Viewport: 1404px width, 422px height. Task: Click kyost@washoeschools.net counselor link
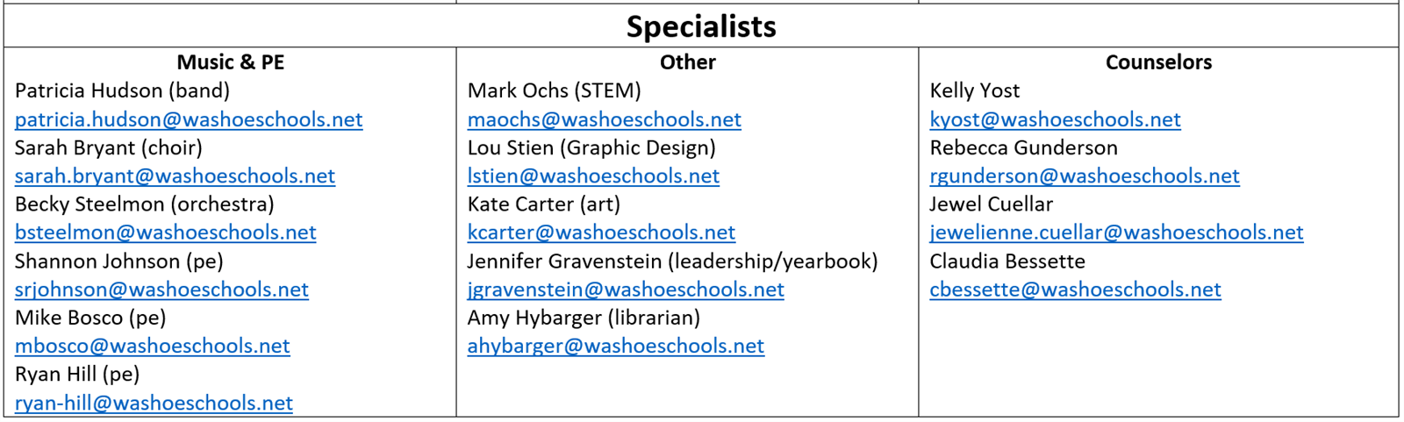pos(1056,119)
